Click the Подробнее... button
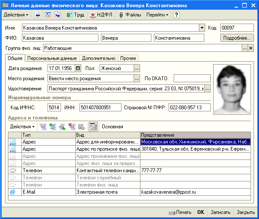 (237, 38)
